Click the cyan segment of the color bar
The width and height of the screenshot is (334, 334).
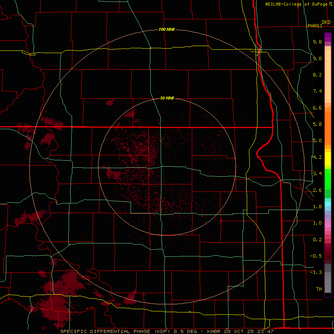coord(328,204)
